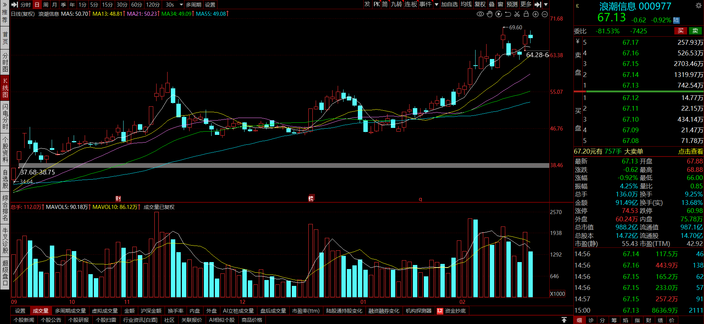The height and width of the screenshot is (324, 704).
Task: Open the 个股公告 tab
Action: pos(51,320)
